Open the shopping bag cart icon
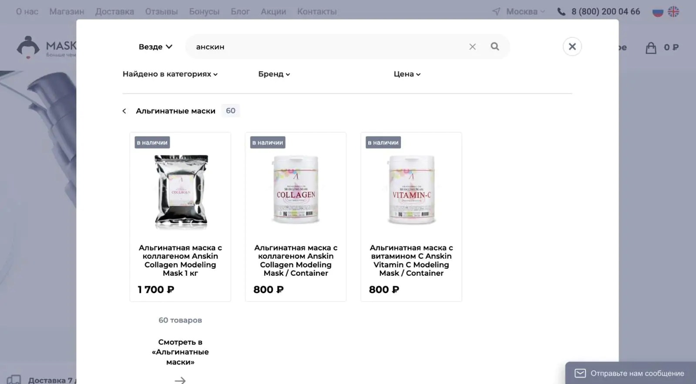The image size is (696, 384). click(x=651, y=47)
